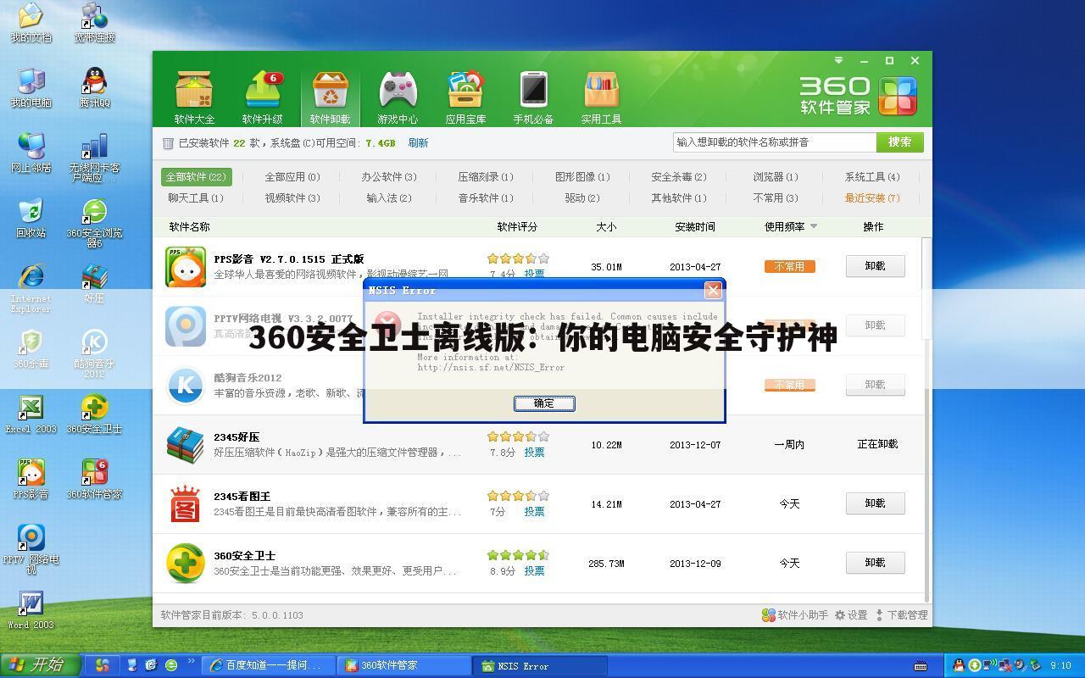Select 安全杀毒 (2) category
The image size is (1085, 678).
678,177
